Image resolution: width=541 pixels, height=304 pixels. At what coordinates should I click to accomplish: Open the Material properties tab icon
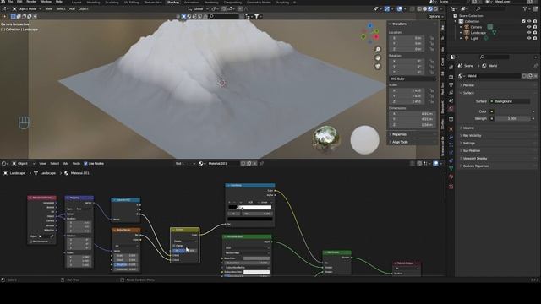451,176
